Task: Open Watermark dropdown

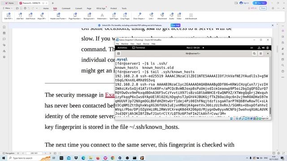Action: point(102,16)
